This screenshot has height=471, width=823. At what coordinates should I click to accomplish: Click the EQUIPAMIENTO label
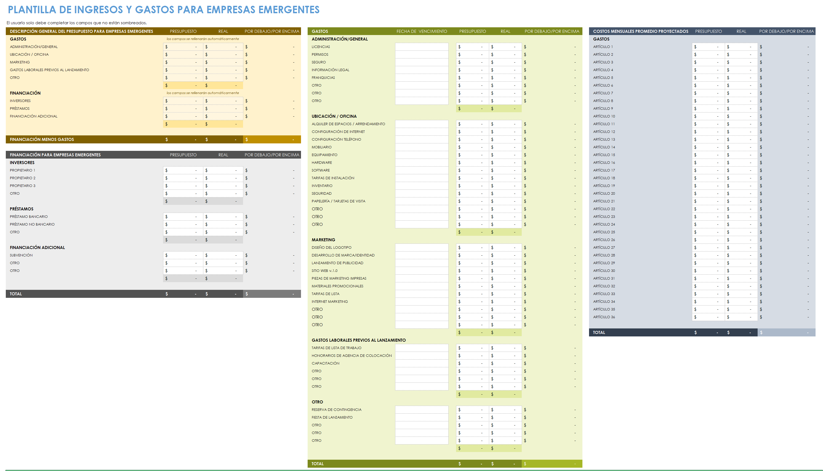(324, 155)
